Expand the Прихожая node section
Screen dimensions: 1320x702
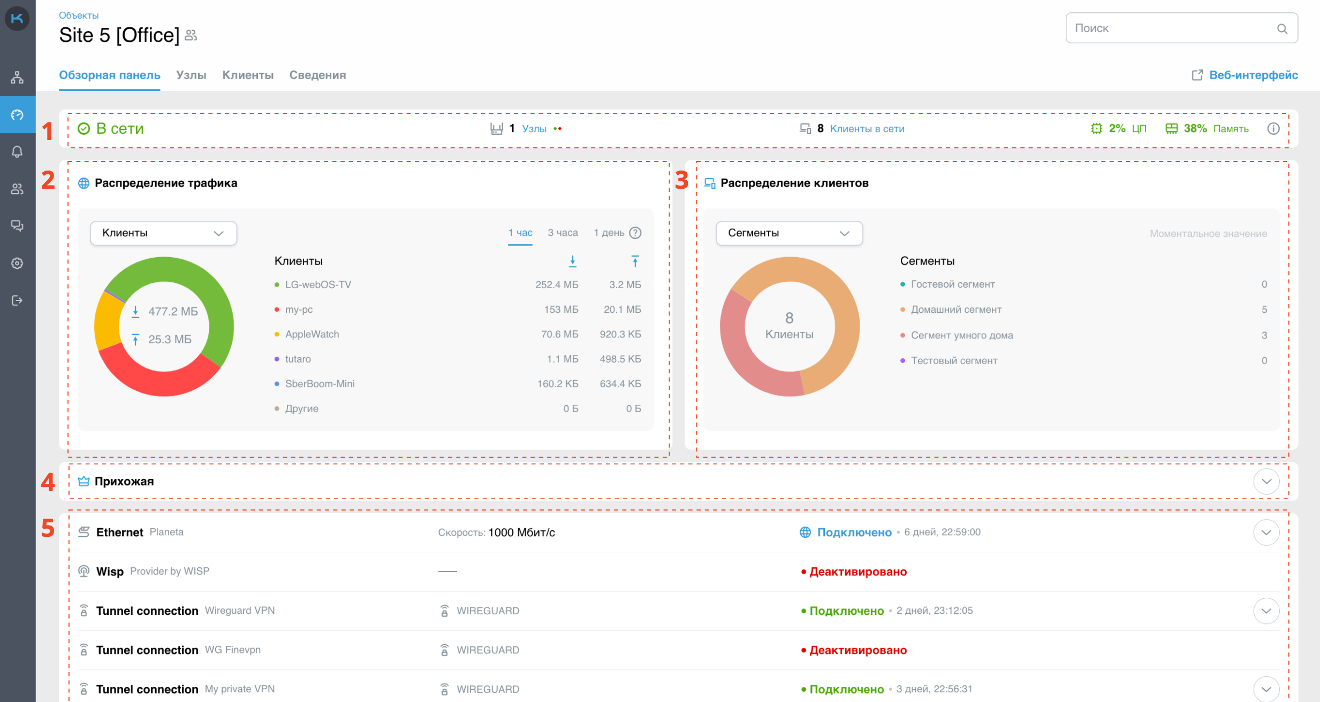(x=1266, y=481)
